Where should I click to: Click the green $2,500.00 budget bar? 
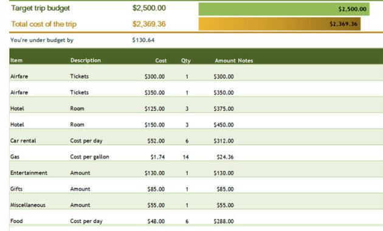point(284,9)
